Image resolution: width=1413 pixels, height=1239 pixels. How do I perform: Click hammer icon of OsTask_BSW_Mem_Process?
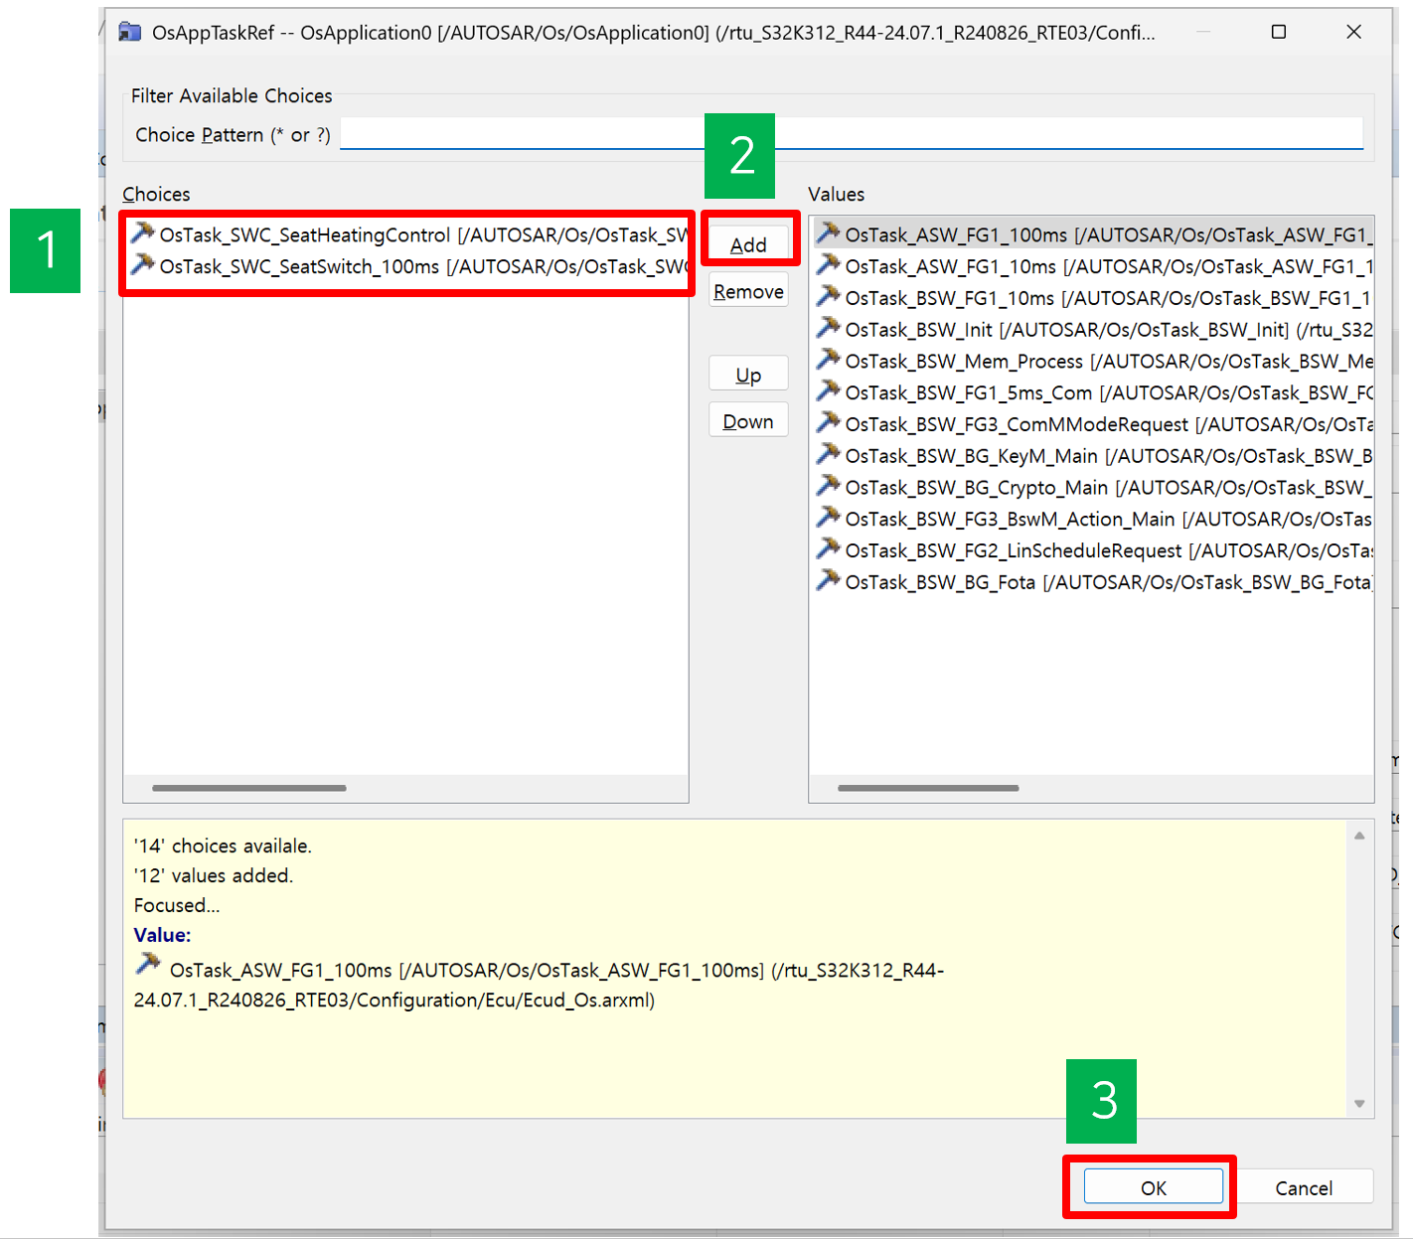pyautogui.click(x=828, y=361)
